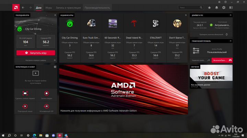Open the Дом tab
The height and width of the screenshot is (138, 247).
tap(38, 7)
